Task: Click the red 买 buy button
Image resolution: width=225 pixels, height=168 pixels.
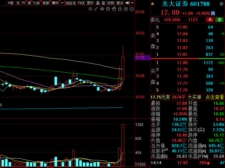Action: [210, 20]
